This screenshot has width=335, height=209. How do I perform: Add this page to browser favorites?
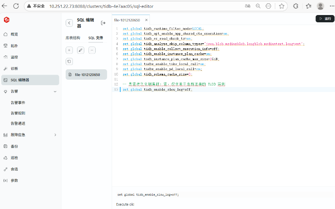[282, 6]
